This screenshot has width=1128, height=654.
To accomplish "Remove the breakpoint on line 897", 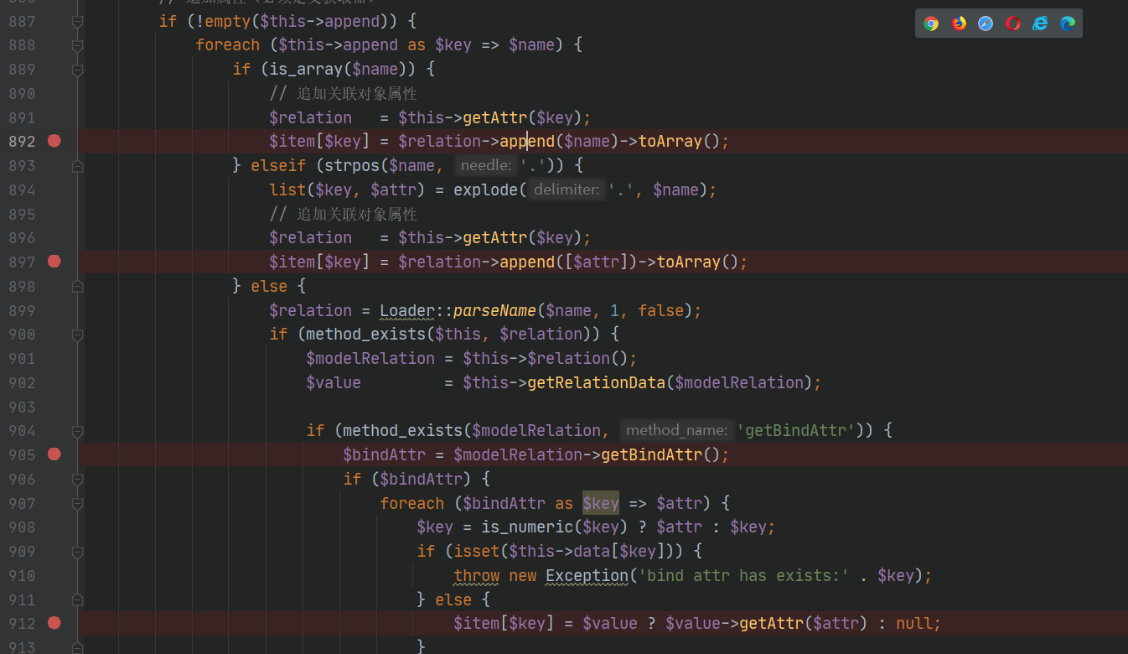I will coord(54,262).
